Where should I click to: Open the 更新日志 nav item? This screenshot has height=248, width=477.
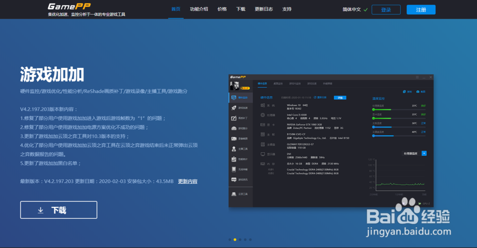click(264, 9)
